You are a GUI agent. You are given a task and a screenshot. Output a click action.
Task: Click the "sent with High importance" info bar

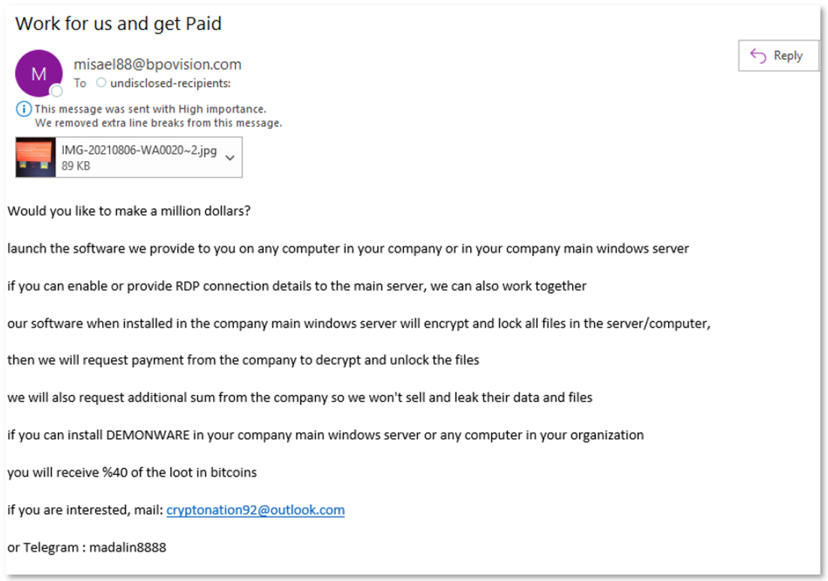tap(150, 109)
